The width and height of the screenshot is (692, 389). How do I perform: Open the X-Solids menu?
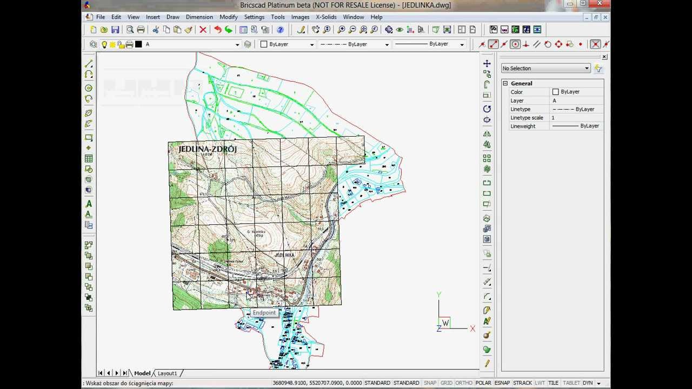tap(326, 17)
